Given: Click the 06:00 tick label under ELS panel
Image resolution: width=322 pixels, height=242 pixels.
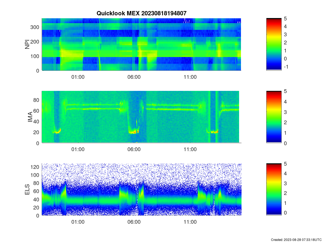Looking at the screenshot, I should click(134, 222).
